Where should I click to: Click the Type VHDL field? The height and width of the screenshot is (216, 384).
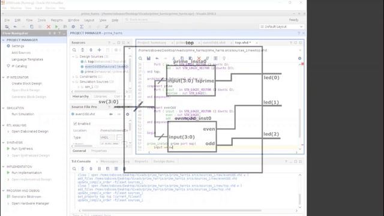(x=107, y=137)
